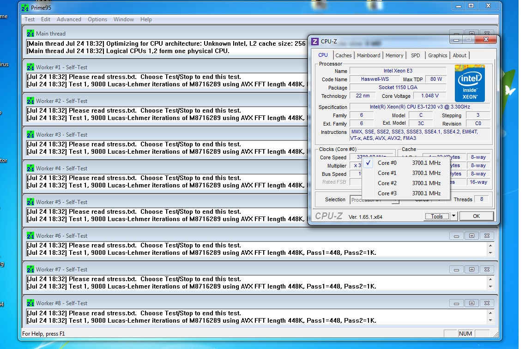Minimize the Worker #8 window

pos(456,303)
